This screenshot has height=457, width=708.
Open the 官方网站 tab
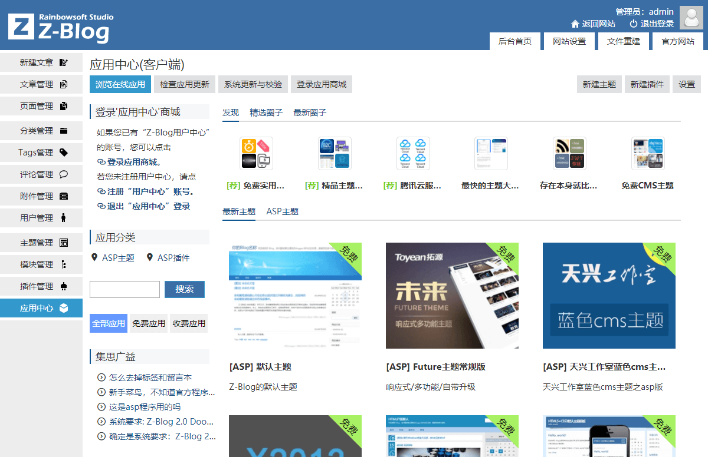(x=678, y=41)
